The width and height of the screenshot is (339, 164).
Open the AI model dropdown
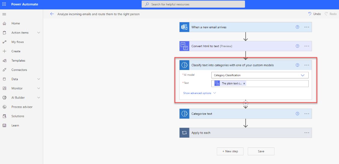coord(260,75)
